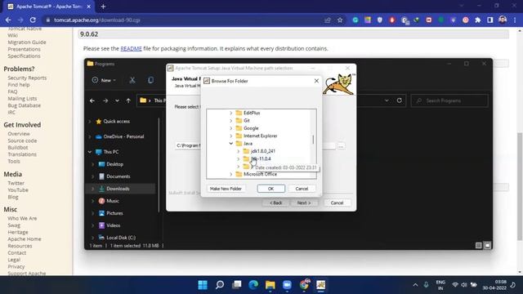
Task: Open Security Reports link
Action: [27, 78]
